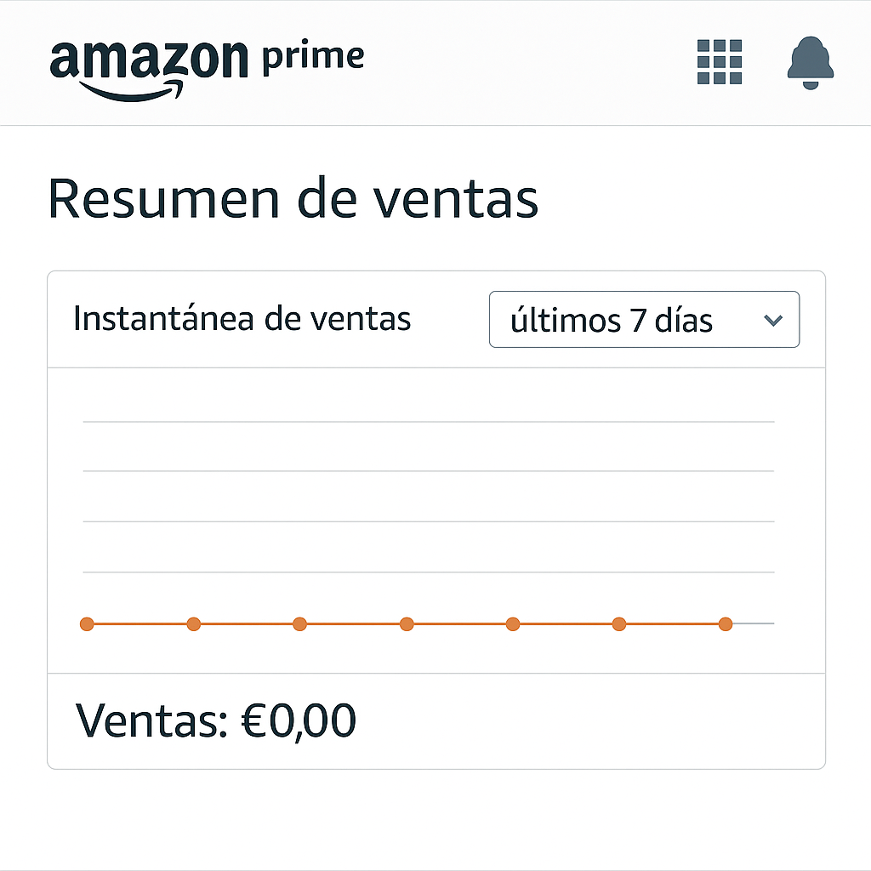Click the "Resumen de ventas" heading
The image size is (871, 871).
click(293, 199)
